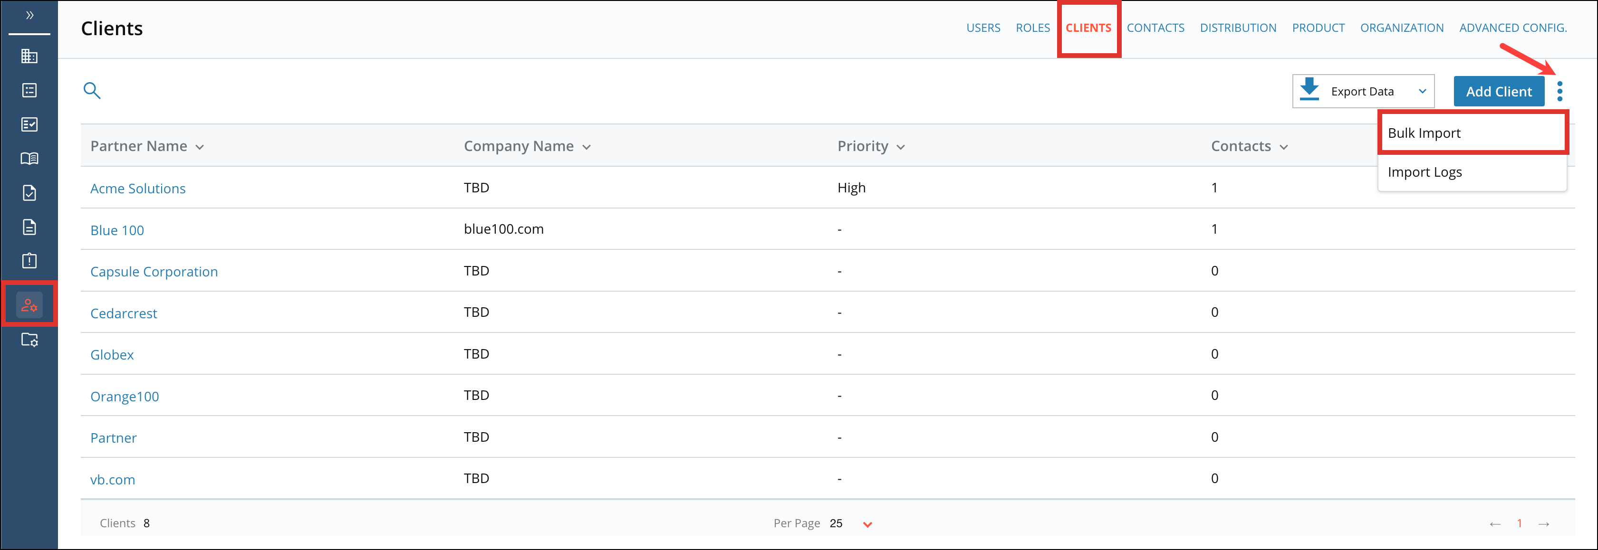Click Per Page value 25

coord(836,523)
